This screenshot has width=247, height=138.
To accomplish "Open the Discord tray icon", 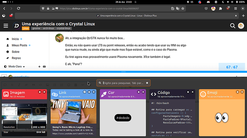I will pos(208,2).
